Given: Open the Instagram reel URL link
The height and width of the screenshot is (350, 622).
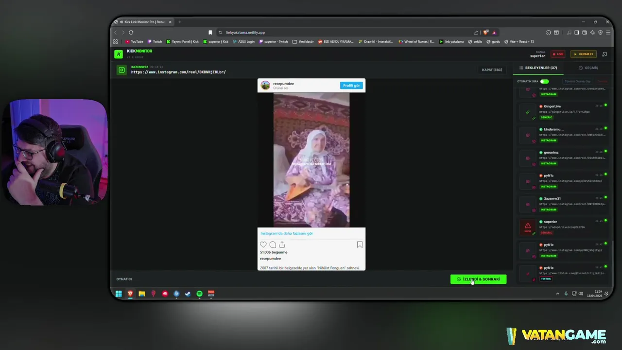Looking at the screenshot, I should tap(178, 72).
